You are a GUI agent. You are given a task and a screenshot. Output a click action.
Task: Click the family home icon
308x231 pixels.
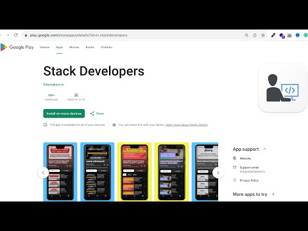pos(114,124)
